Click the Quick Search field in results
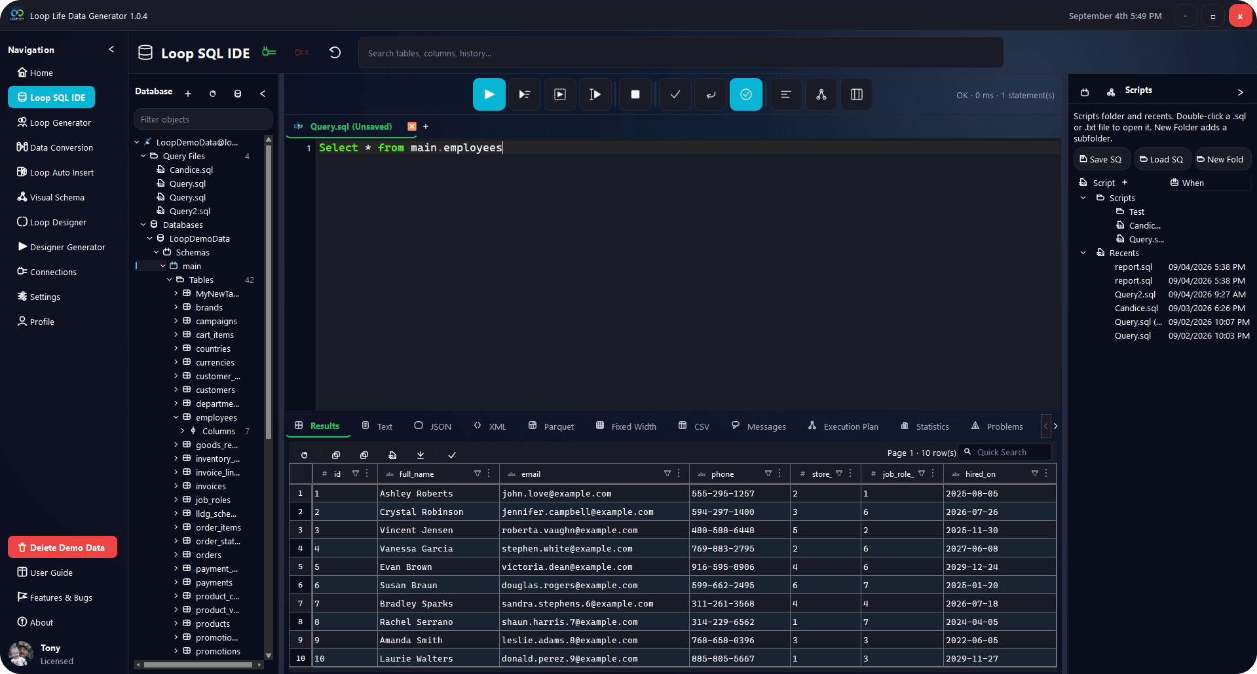 (x=1005, y=452)
